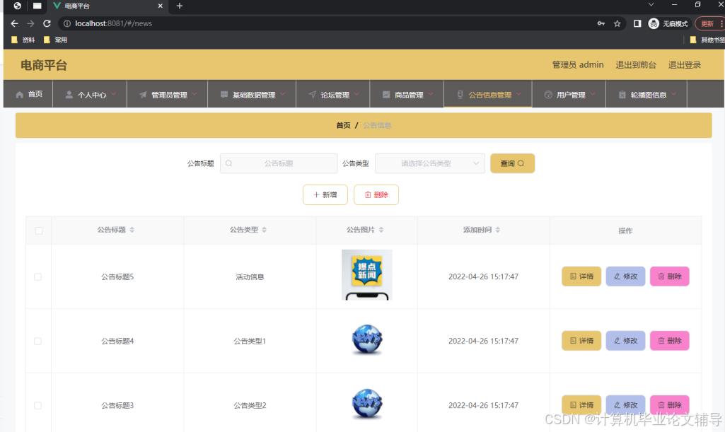The image size is (725, 432).
Task: Click the 更新 browser update button
Action: point(709,23)
